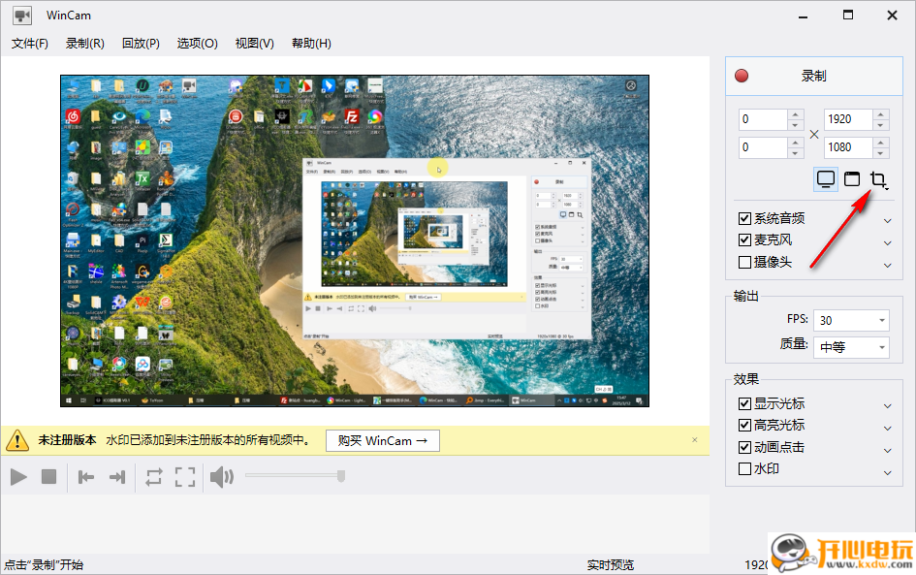Screen dimensions: 916x575
Task: Select full screen capture mode
Action: (x=825, y=178)
